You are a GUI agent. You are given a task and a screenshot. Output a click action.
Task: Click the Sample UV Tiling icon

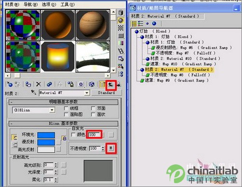(x=121, y=36)
